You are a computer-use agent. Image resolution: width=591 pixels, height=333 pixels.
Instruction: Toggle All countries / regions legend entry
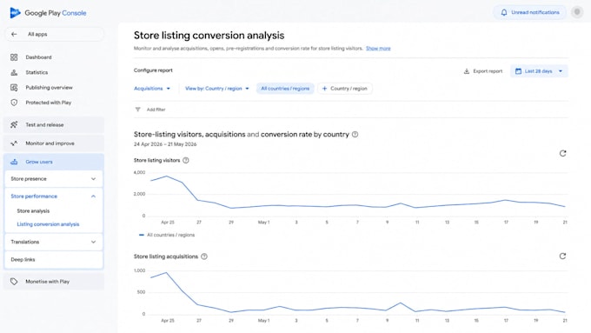(167, 235)
